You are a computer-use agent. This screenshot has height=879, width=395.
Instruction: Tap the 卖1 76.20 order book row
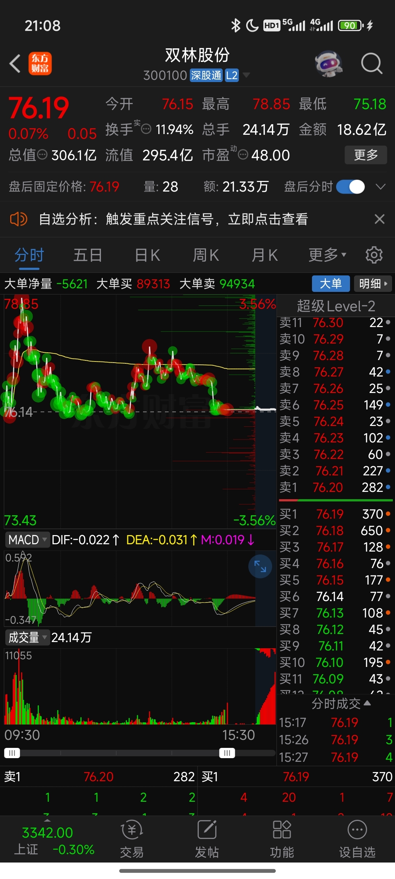coord(335,487)
